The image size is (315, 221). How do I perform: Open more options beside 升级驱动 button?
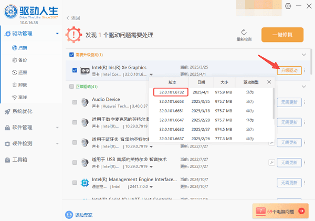tap(304, 70)
